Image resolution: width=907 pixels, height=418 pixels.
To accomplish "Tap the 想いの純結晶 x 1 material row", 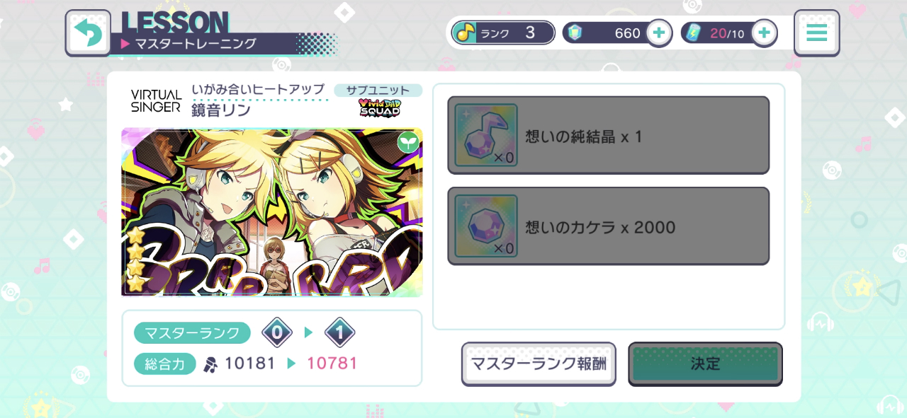I will click(x=608, y=135).
